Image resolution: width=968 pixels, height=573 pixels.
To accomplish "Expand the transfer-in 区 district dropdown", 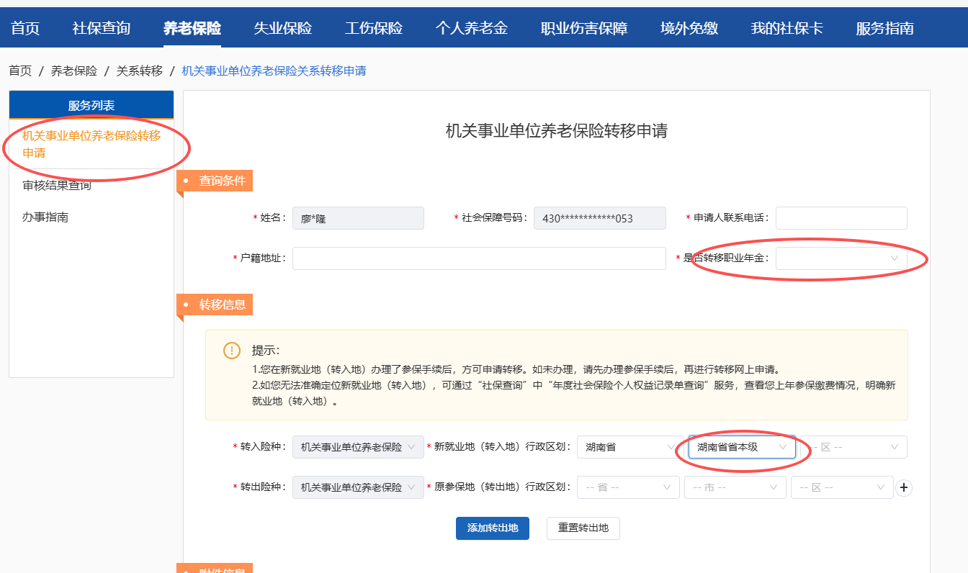I will [853, 447].
